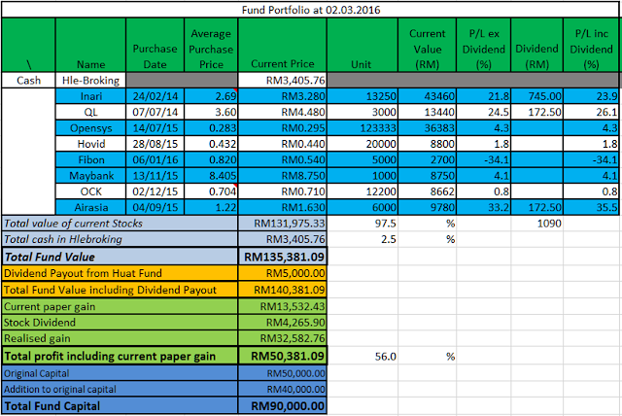Click the Unit column header
622x416 pixels.
363,45
